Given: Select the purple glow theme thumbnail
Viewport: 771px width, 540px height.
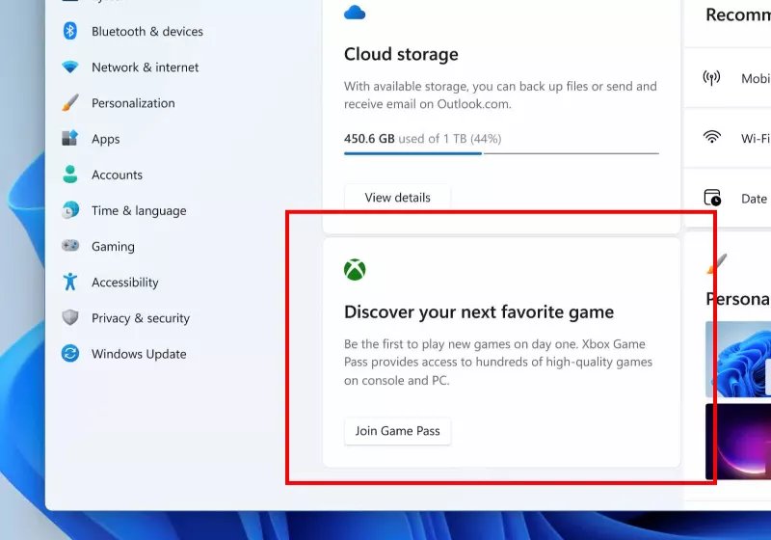Looking at the screenshot, I should tap(738, 442).
